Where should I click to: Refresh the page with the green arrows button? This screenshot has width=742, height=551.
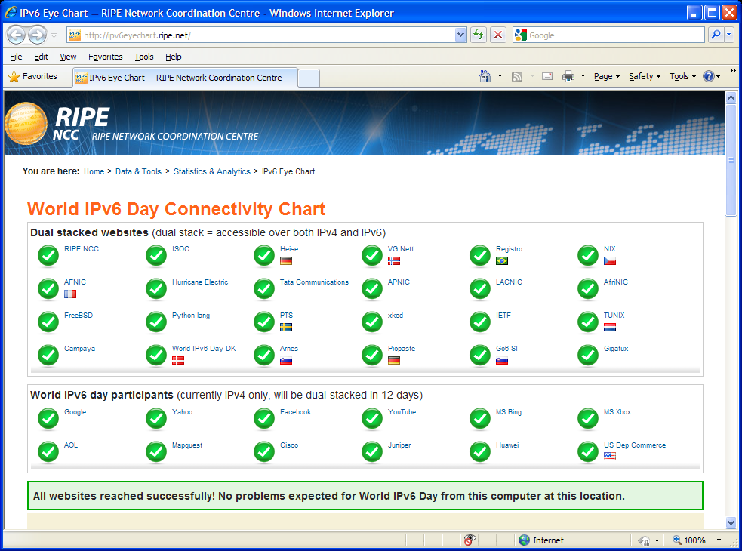[x=479, y=35]
